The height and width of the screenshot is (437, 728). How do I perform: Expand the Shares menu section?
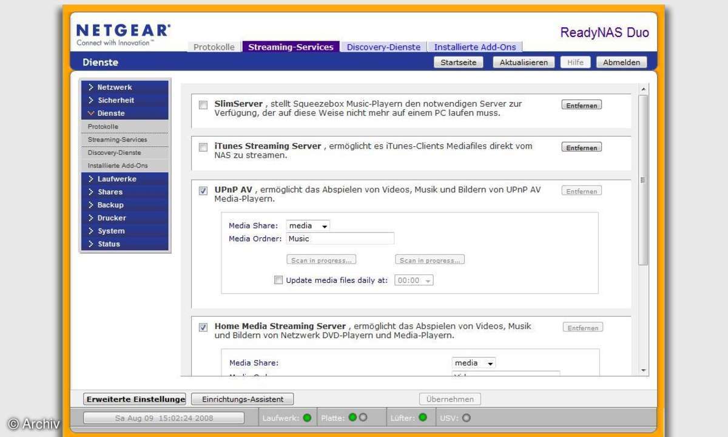(124, 192)
